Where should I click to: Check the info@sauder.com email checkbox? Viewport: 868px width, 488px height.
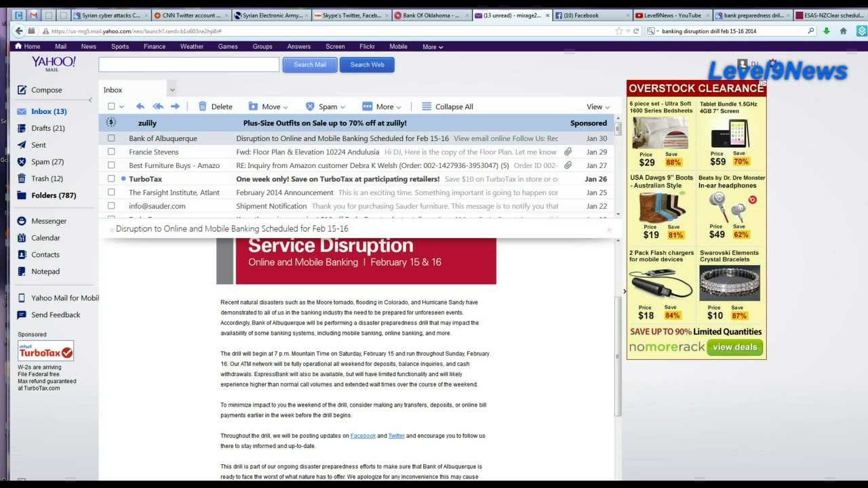[x=111, y=206]
